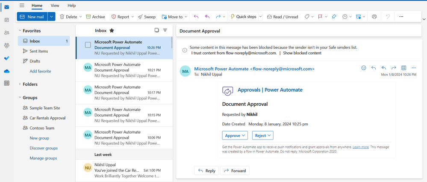
Task: Open the OneDrive cloud icon
Action: pos(6,71)
